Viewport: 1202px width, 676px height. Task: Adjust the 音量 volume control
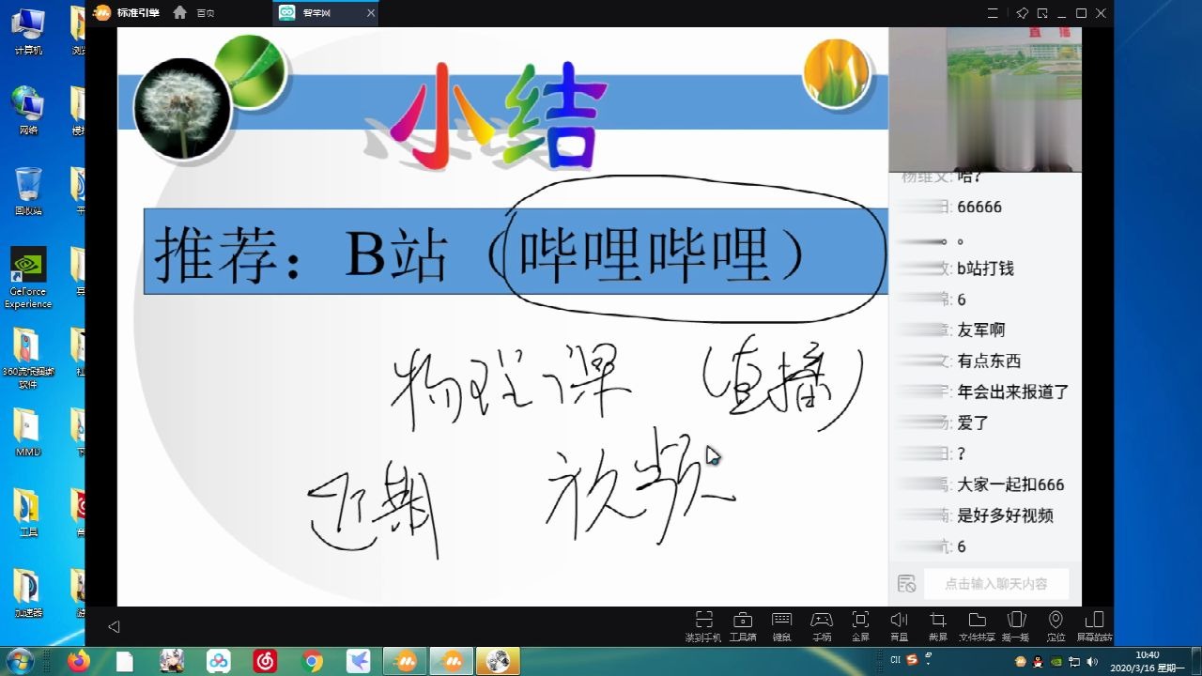(x=899, y=625)
